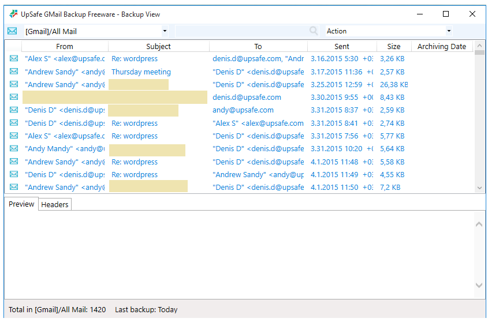This screenshot has height=322, width=488.
Task: Click the preview pane scroll-up arrow
Action: pyautogui.click(x=479, y=224)
